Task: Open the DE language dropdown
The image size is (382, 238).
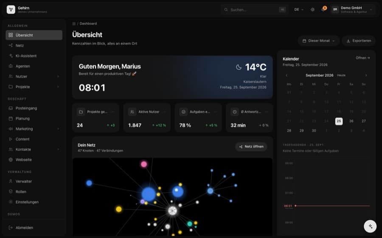Action: point(299,10)
